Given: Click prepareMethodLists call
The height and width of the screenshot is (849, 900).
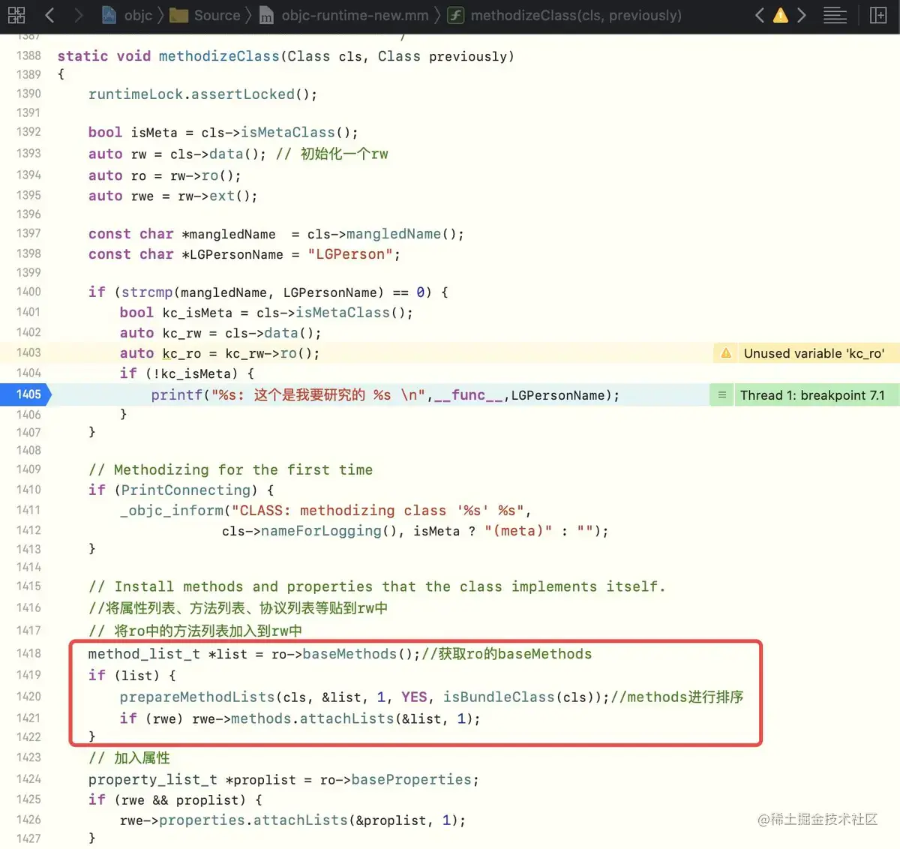Looking at the screenshot, I should 197,697.
